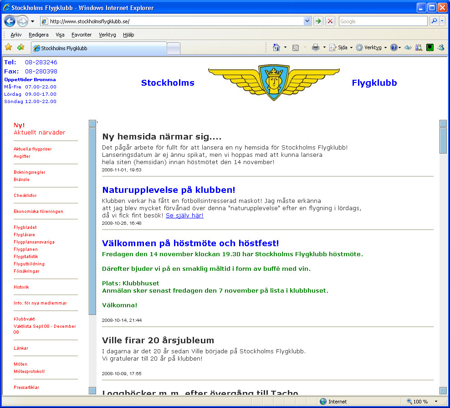Expand the Print options dropdown arrow
The height and width of the screenshot is (408, 450).
[324, 47]
